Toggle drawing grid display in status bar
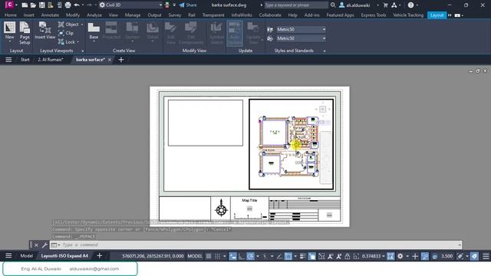 [209, 256]
